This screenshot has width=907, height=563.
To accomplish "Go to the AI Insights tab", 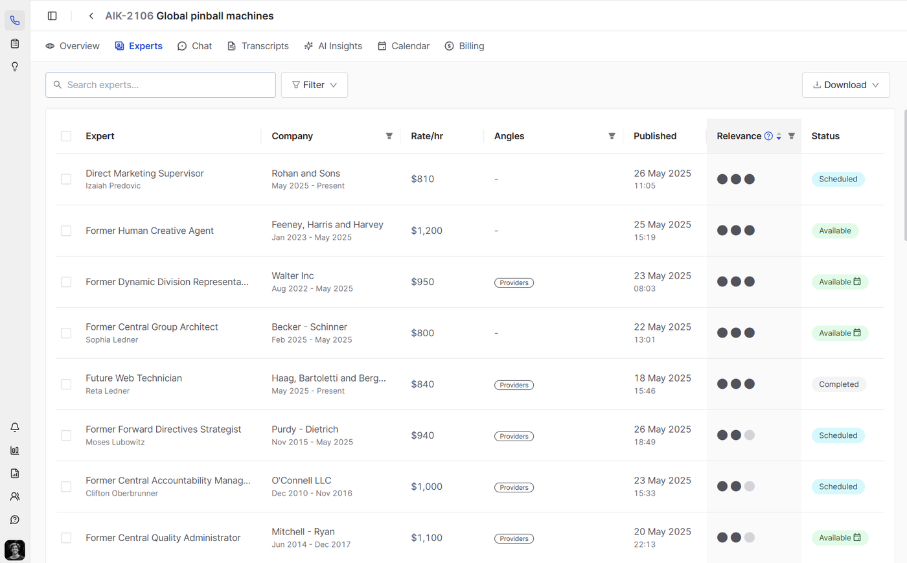I will tap(333, 46).
